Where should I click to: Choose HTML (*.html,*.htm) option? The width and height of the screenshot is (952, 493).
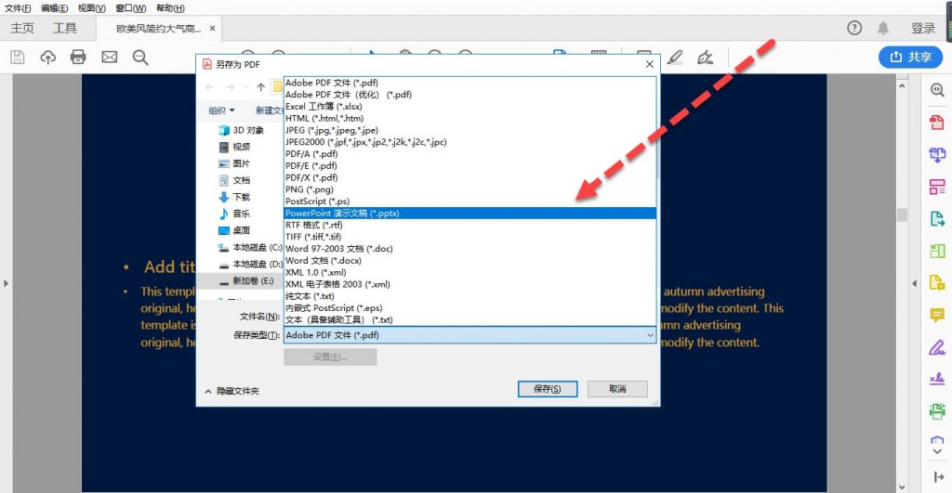click(469, 118)
